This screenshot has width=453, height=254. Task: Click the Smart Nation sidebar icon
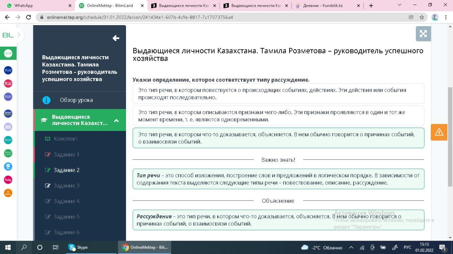click(x=8, y=113)
